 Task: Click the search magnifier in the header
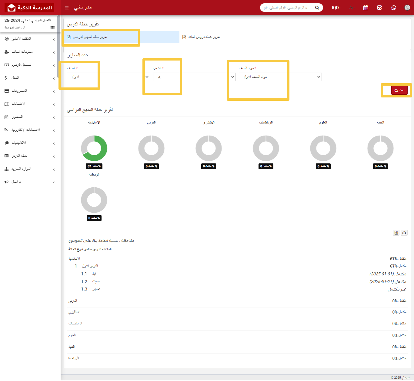coord(317,8)
